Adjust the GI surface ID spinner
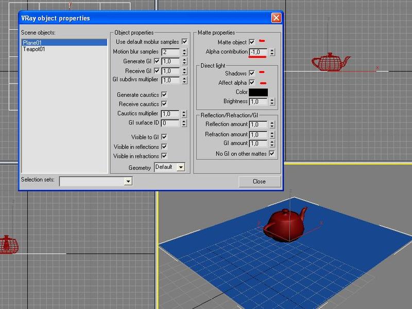Image resolution: width=412 pixels, height=309 pixels. pos(184,123)
